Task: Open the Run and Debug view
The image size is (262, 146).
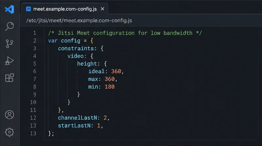Action: [9, 61]
